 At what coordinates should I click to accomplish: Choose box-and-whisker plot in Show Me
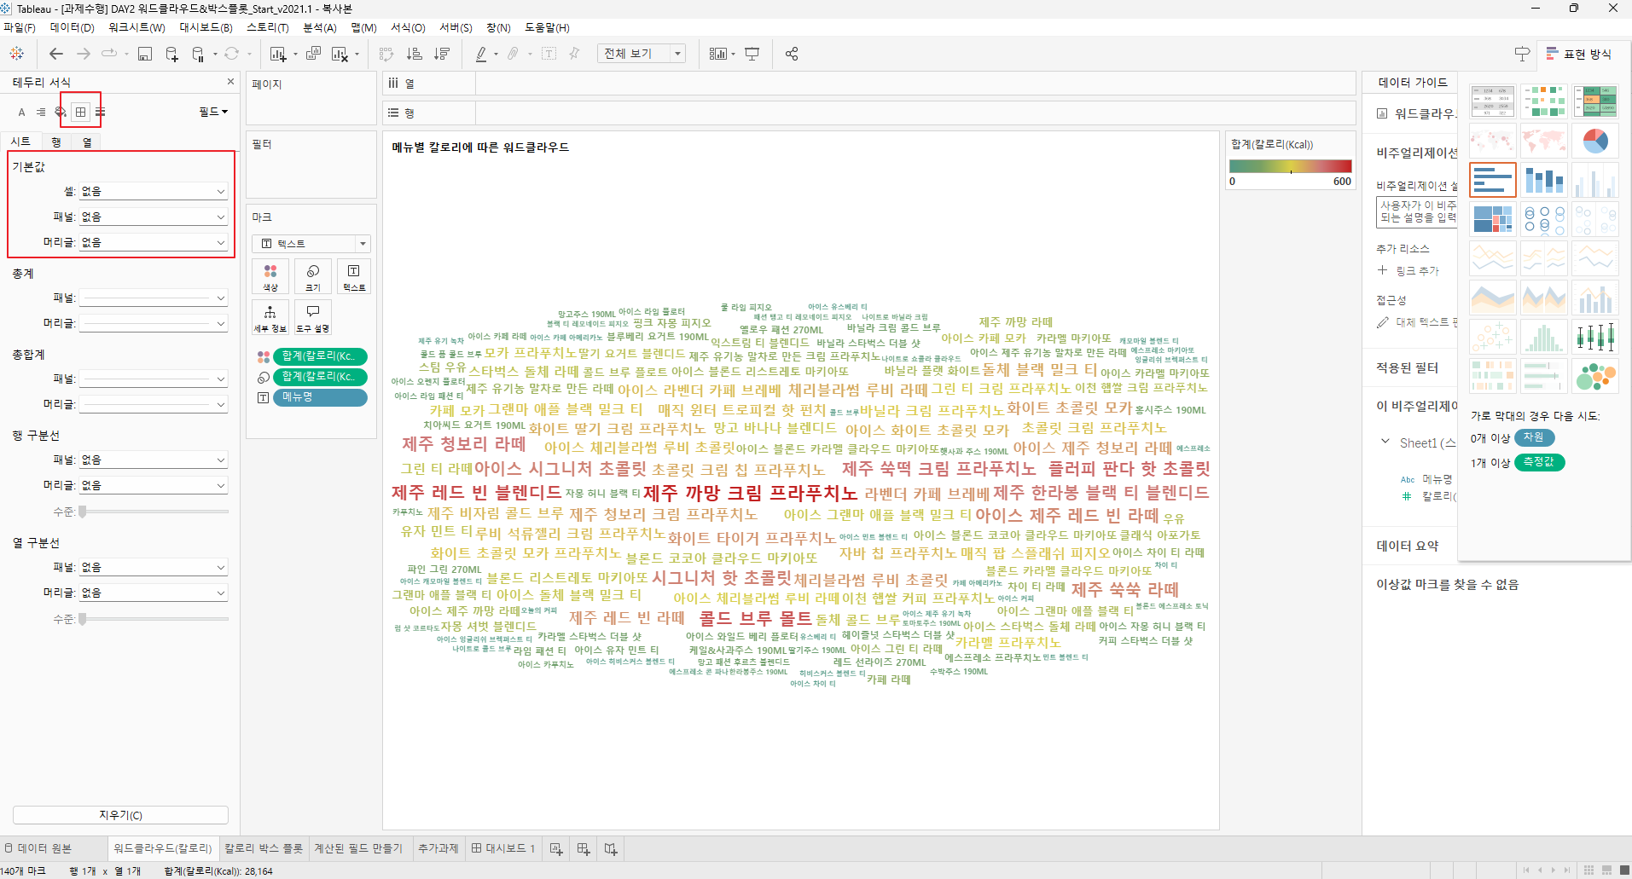click(x=1595, y=337)
